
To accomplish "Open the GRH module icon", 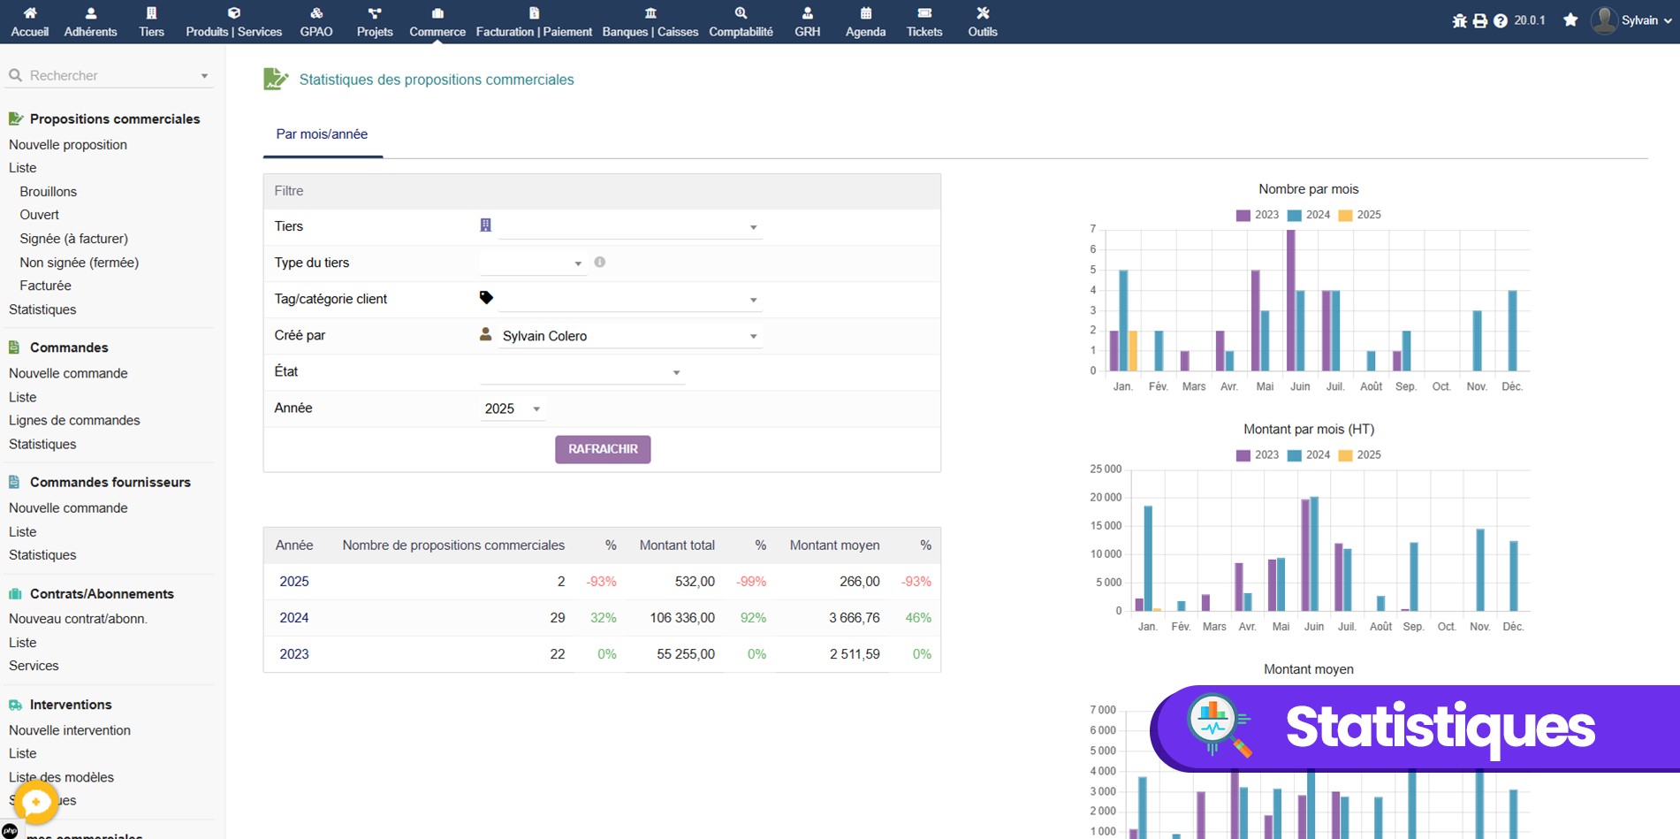I will (807, 13).
